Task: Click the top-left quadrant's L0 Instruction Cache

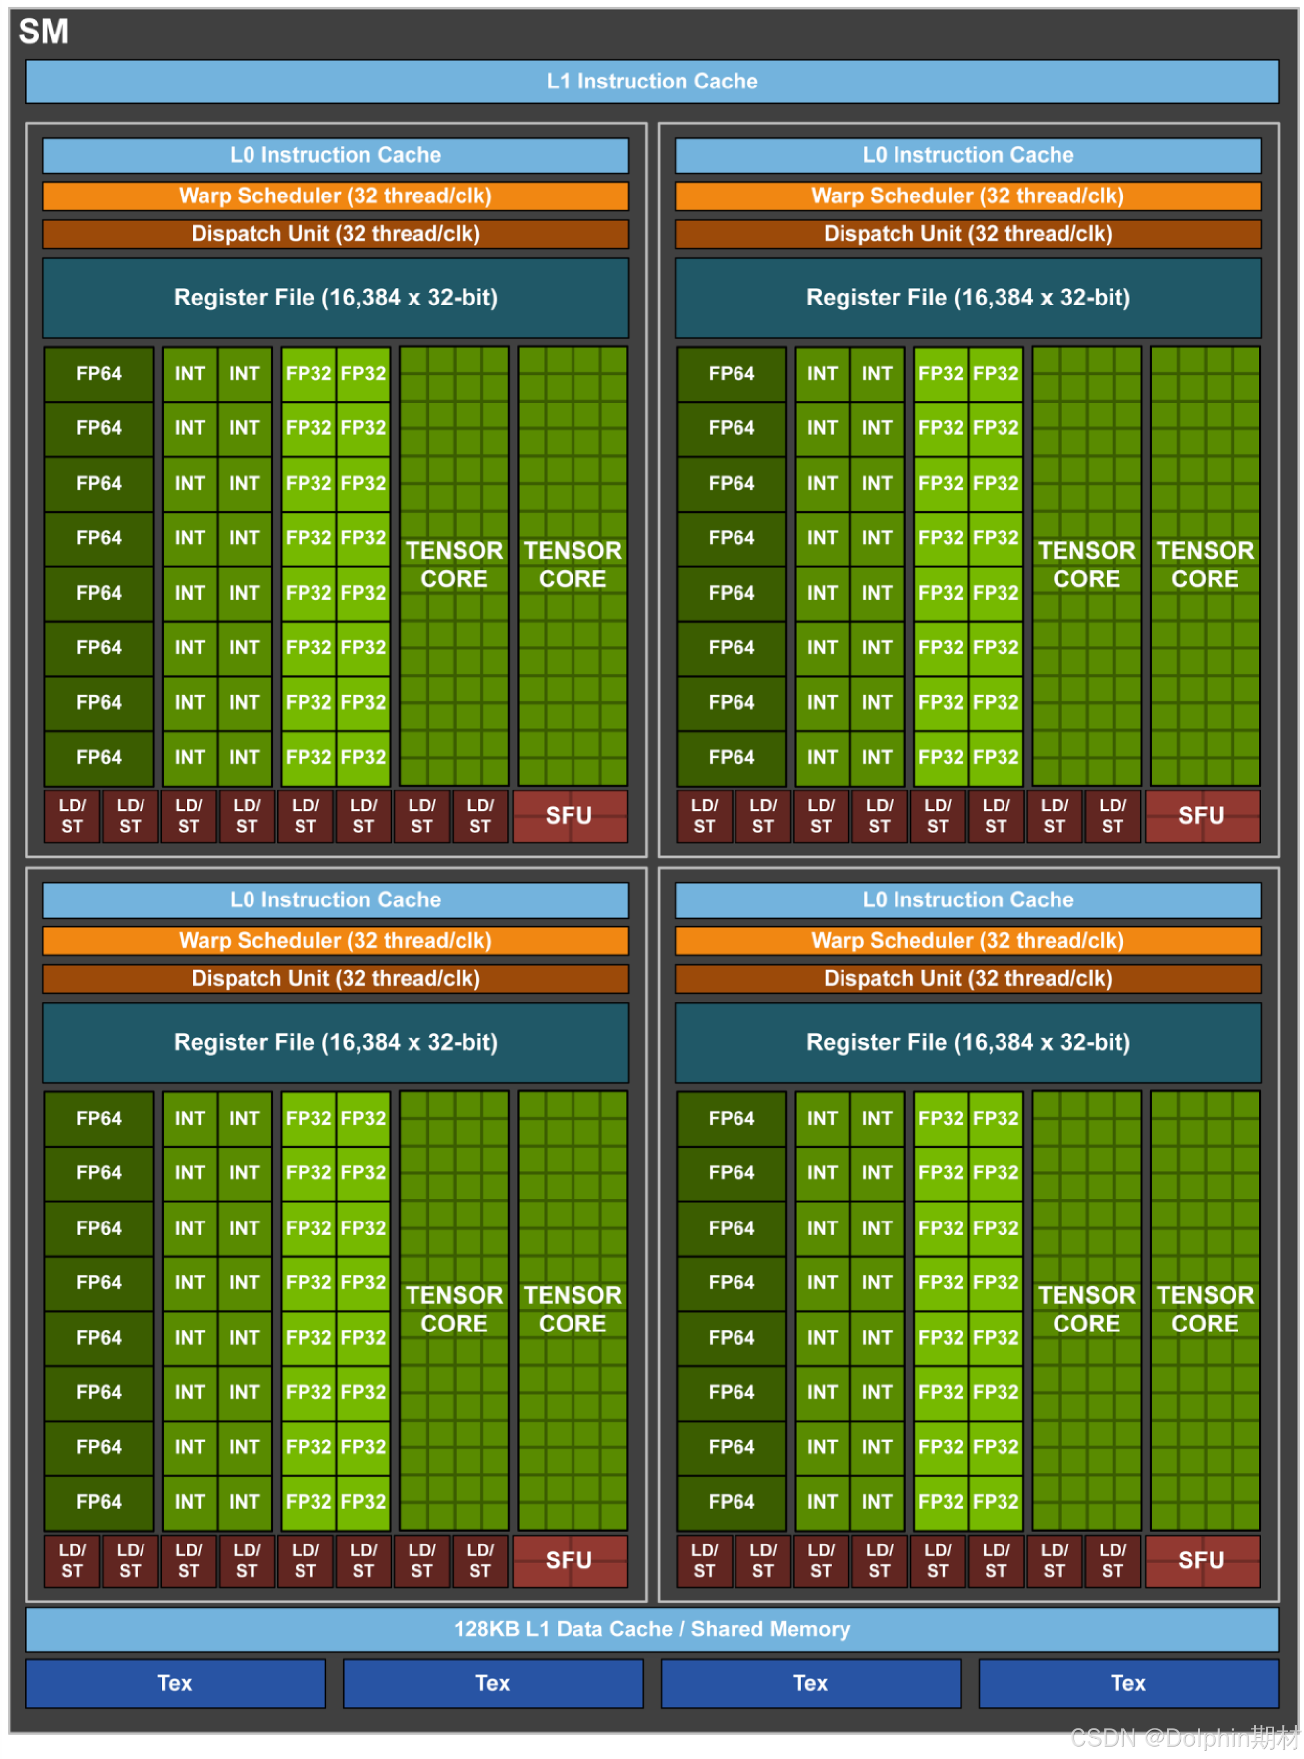Action: click(336, 155)
